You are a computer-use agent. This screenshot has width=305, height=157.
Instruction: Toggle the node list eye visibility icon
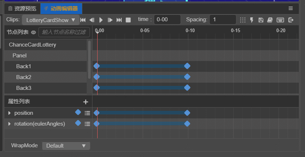point(33,32)
